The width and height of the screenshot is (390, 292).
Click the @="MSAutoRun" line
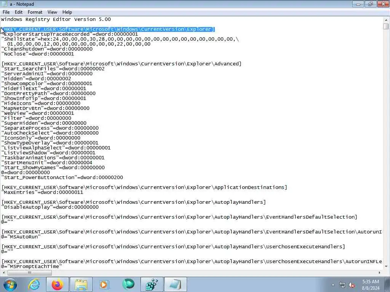tap(21, 237)
